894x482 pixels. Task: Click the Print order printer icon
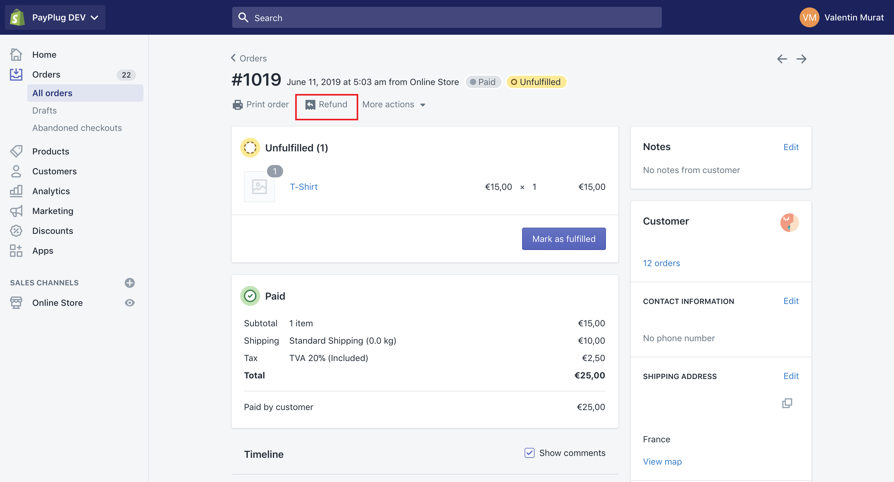(238, 105)
